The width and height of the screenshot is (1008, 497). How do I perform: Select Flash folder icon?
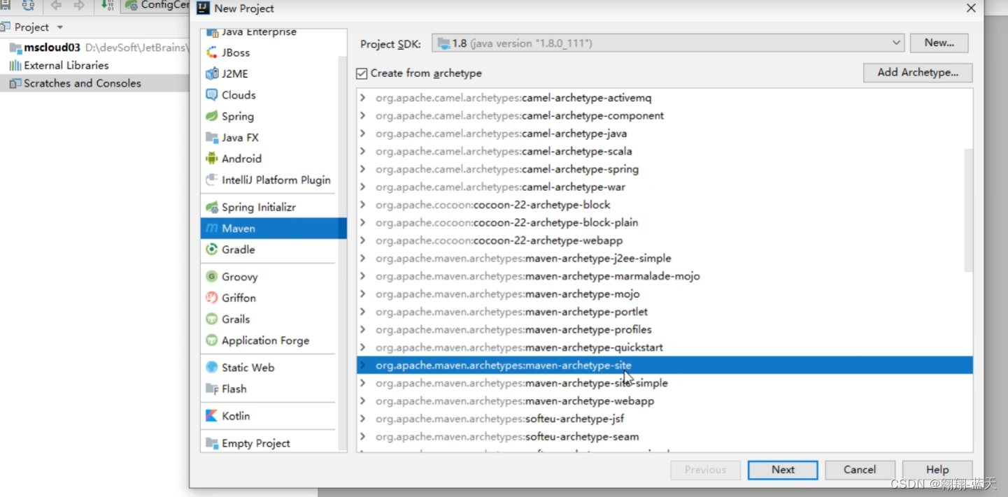pos(212,389)
